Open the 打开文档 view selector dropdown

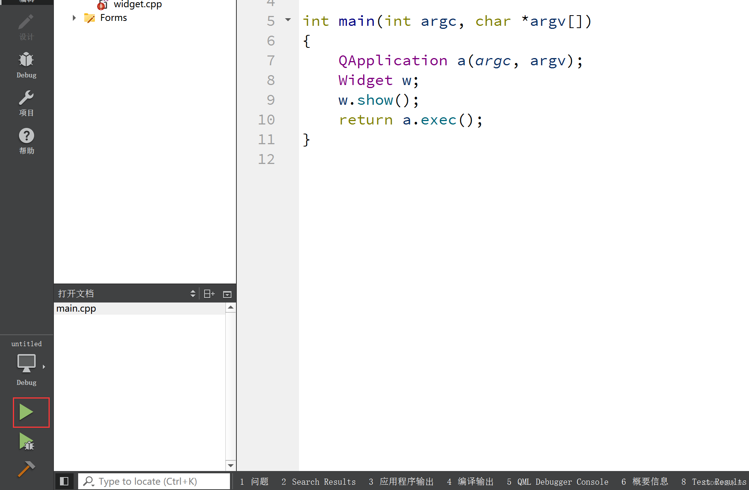(193, 294)
